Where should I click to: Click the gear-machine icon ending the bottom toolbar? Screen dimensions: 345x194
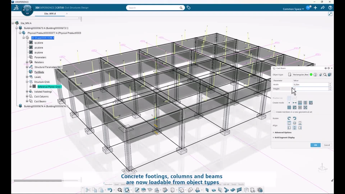click(x=260, y=190)
